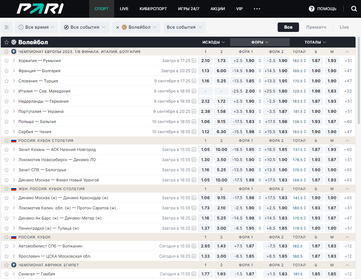The width and height of the screenshot is (361, 279).
Task: Favorite the Италия — Сев. Македония star
Action: click(x=7, y=91)
